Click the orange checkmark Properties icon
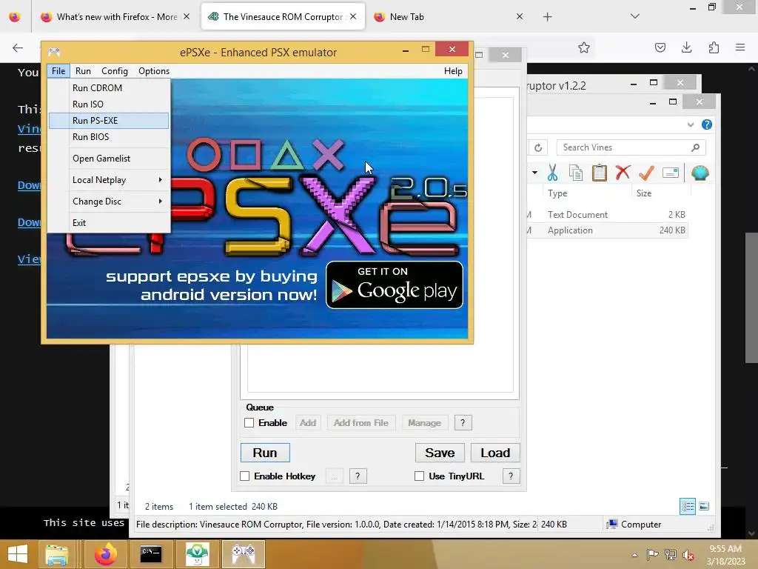 pos(646,173)
